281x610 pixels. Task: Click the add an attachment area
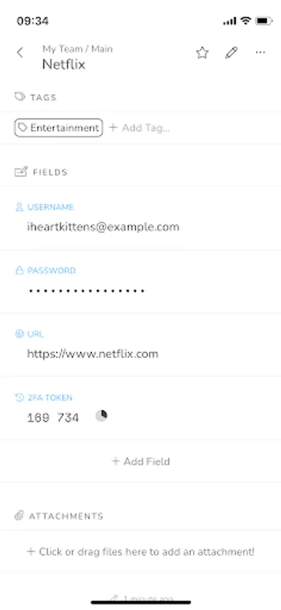click(141, 552)
